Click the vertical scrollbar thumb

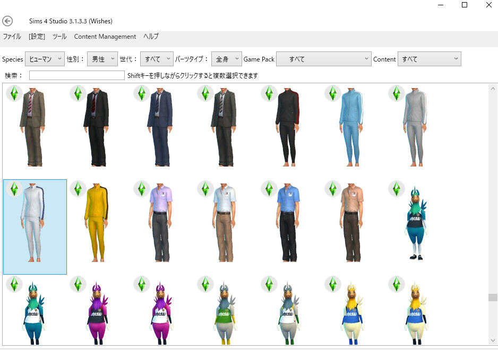point(493,297)
